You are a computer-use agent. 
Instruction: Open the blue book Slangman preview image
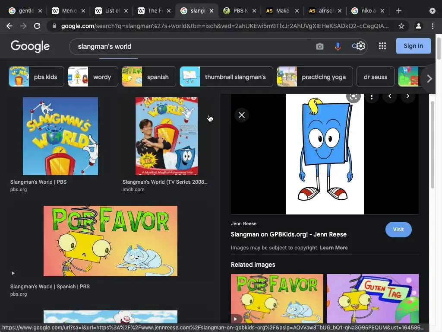(x=325, y=154)
